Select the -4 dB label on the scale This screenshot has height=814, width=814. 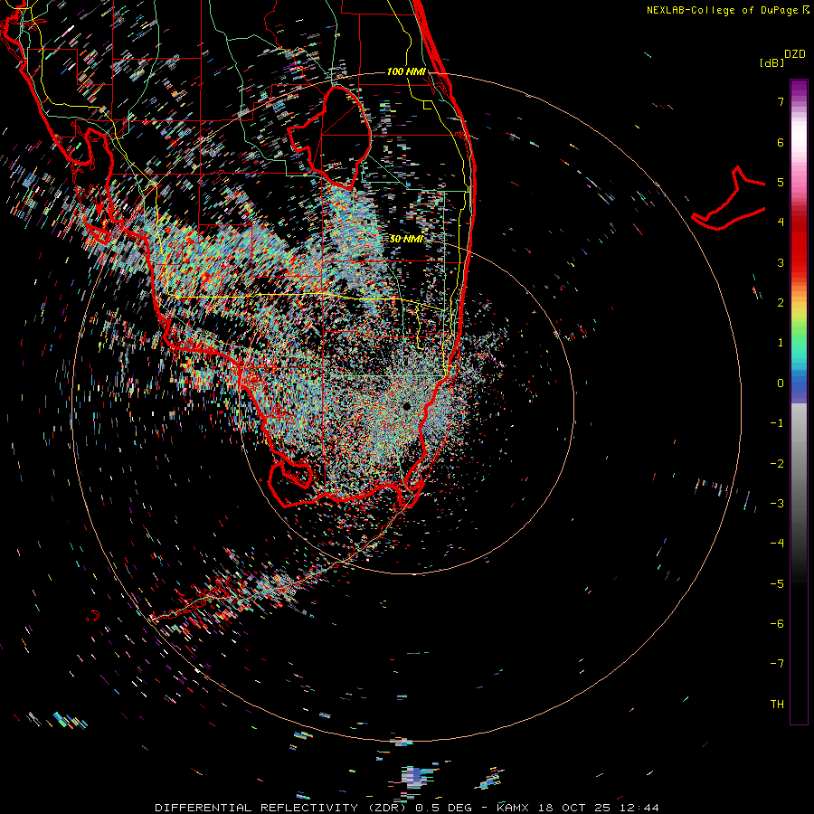click(777, 543)
